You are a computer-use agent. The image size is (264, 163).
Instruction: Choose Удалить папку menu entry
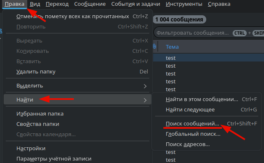78,72
